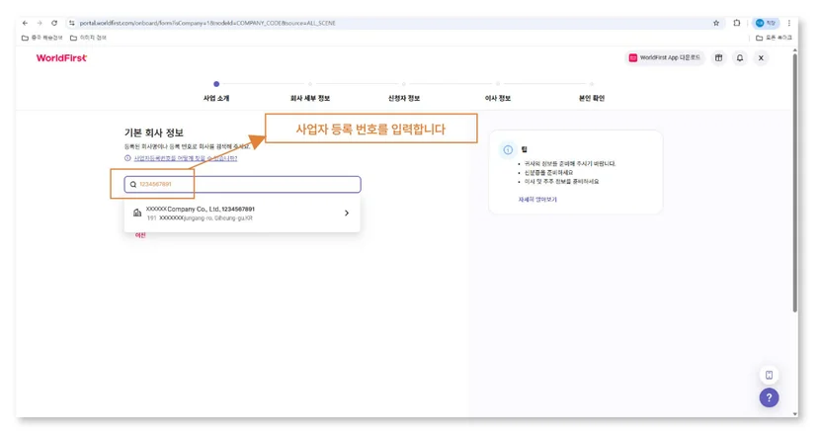Screen dimensions: 818x435
Task: Select the 본인 확인 step
Action: 592,98
